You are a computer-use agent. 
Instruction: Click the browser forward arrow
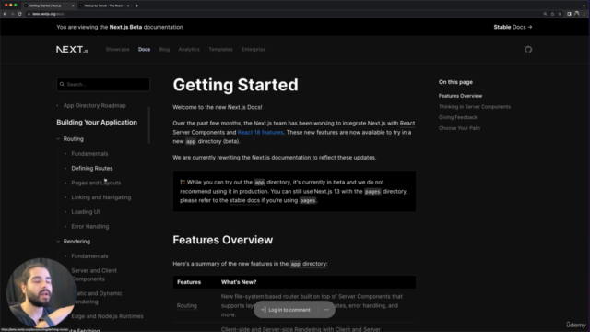tap(12, 14)
